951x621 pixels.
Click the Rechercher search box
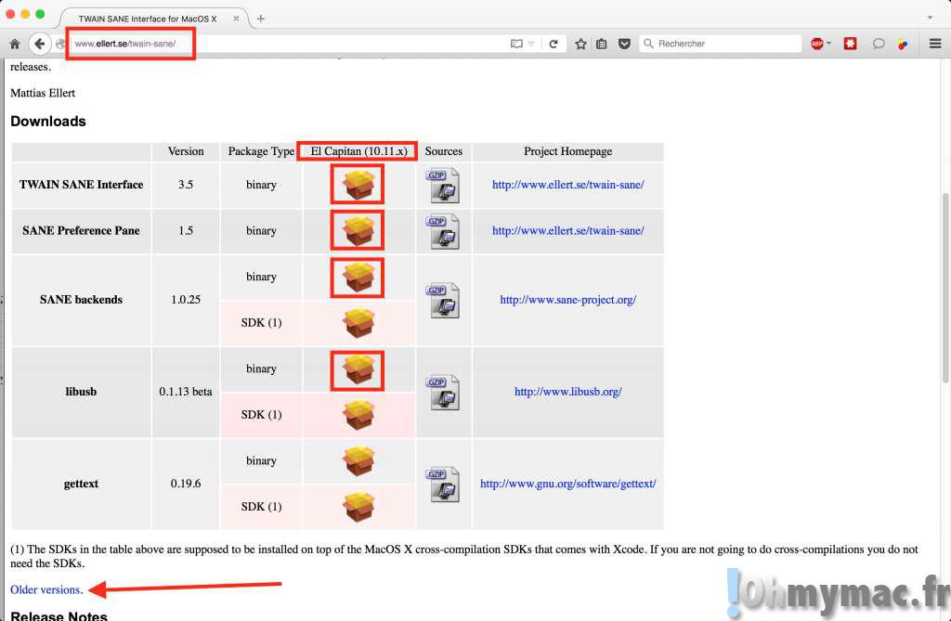[x=722, y=44]
